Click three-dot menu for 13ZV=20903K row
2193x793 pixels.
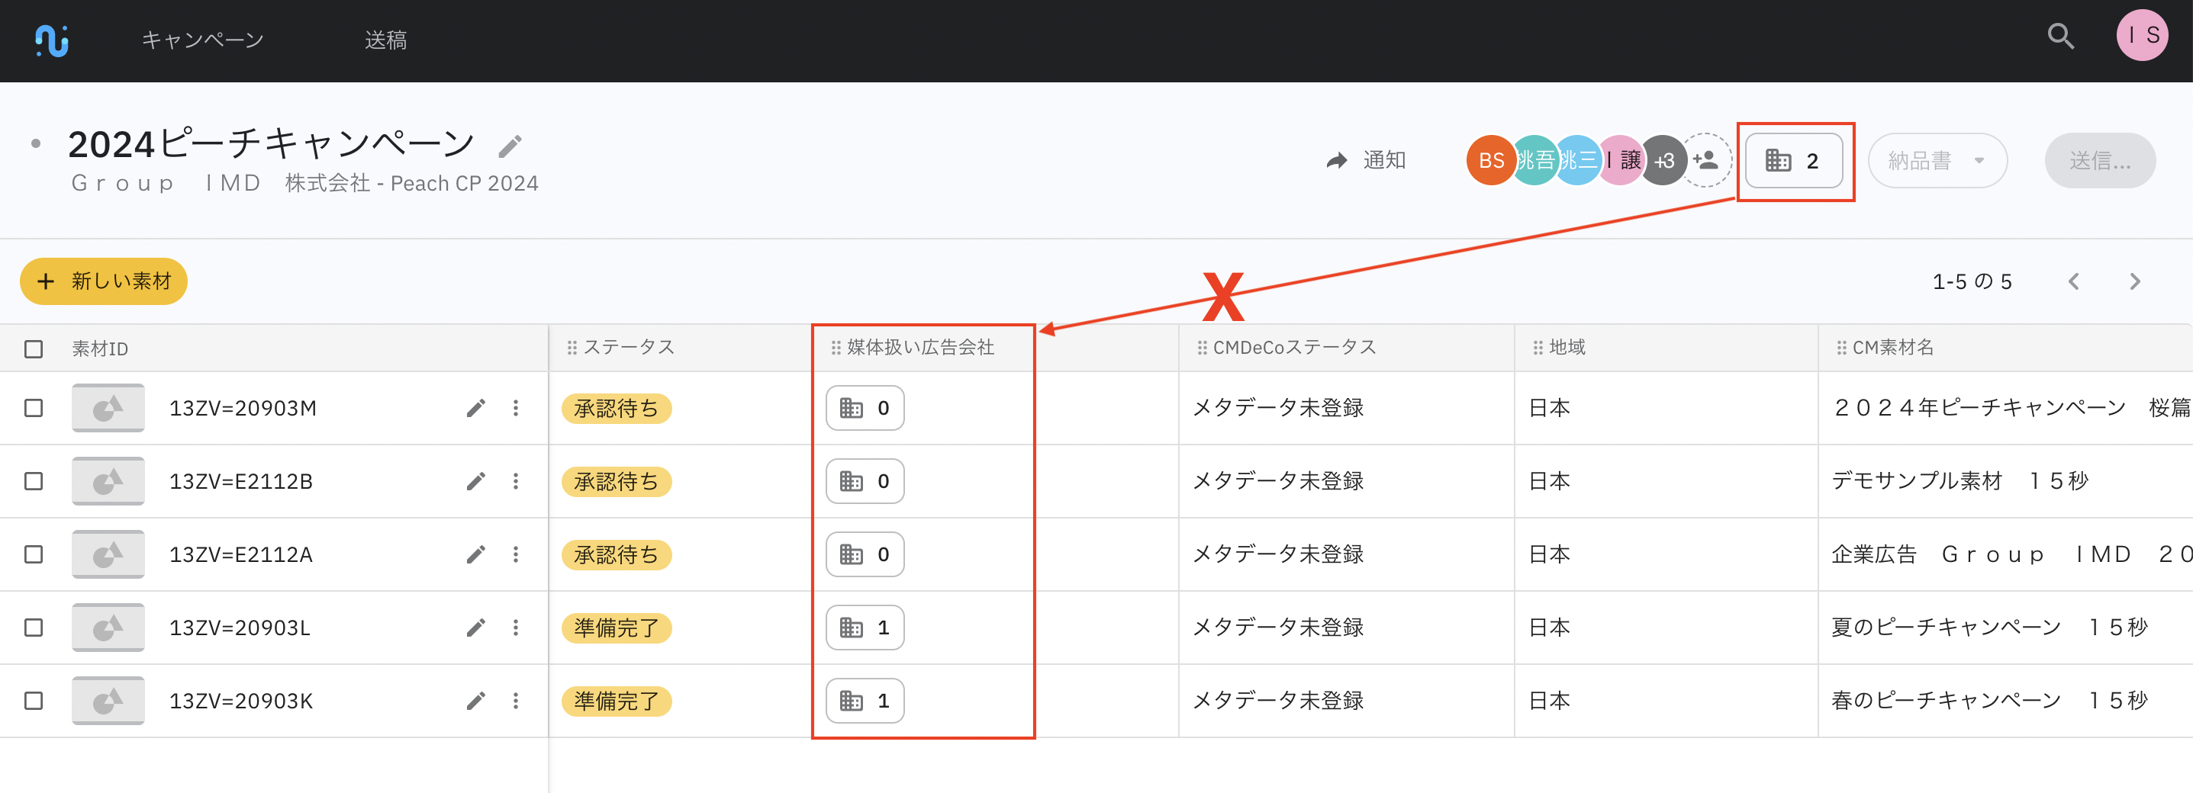(x=515, y=701)
